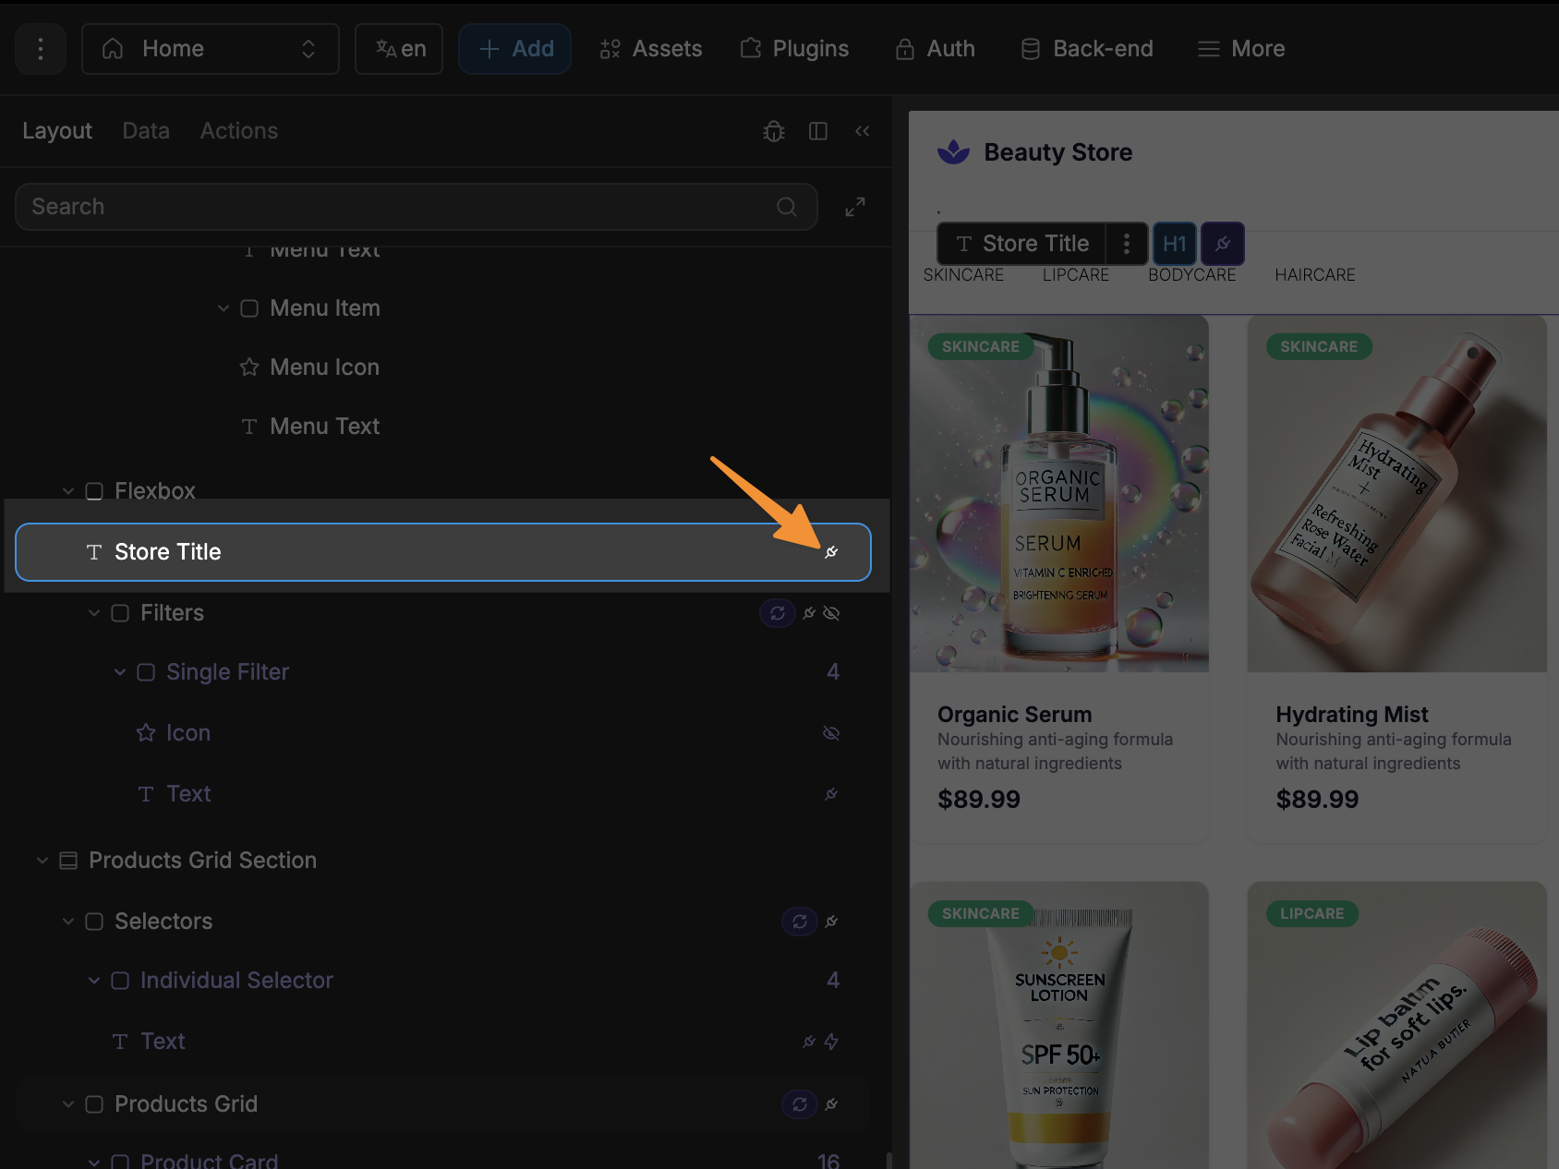This screenshot has width=1559, height=1169.
Task: Switch to the Actions tab
Action: point(239,131)
